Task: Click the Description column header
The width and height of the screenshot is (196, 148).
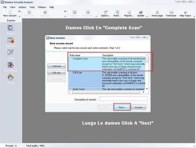Action: 123,55
